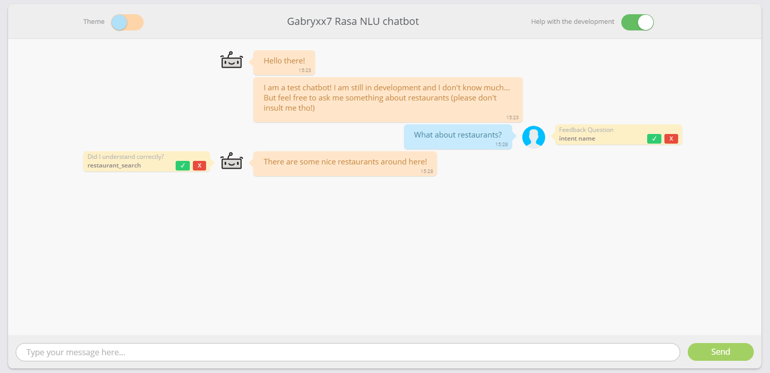This screenshot has height=373, width=770.
Task: Decline Feedback Question with red X
Action: tap(671, 139)
